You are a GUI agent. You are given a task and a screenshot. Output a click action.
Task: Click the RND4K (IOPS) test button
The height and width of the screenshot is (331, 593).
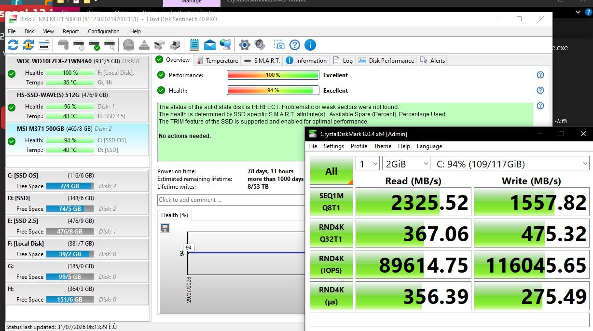[331, 264]
